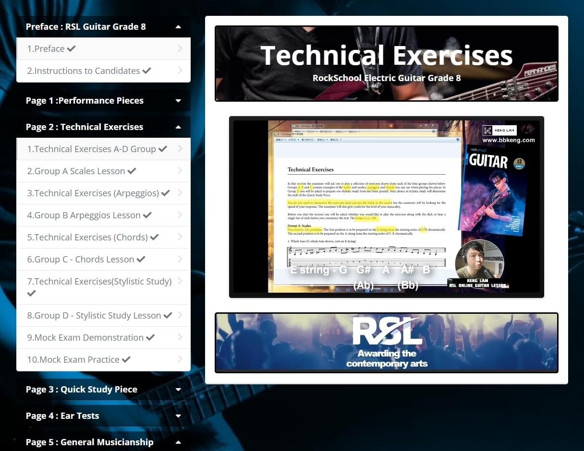Go to '8.Group D - Stylistic Study Lesson'
This screenshot has width=584, height=451.
tap(103, 316)
